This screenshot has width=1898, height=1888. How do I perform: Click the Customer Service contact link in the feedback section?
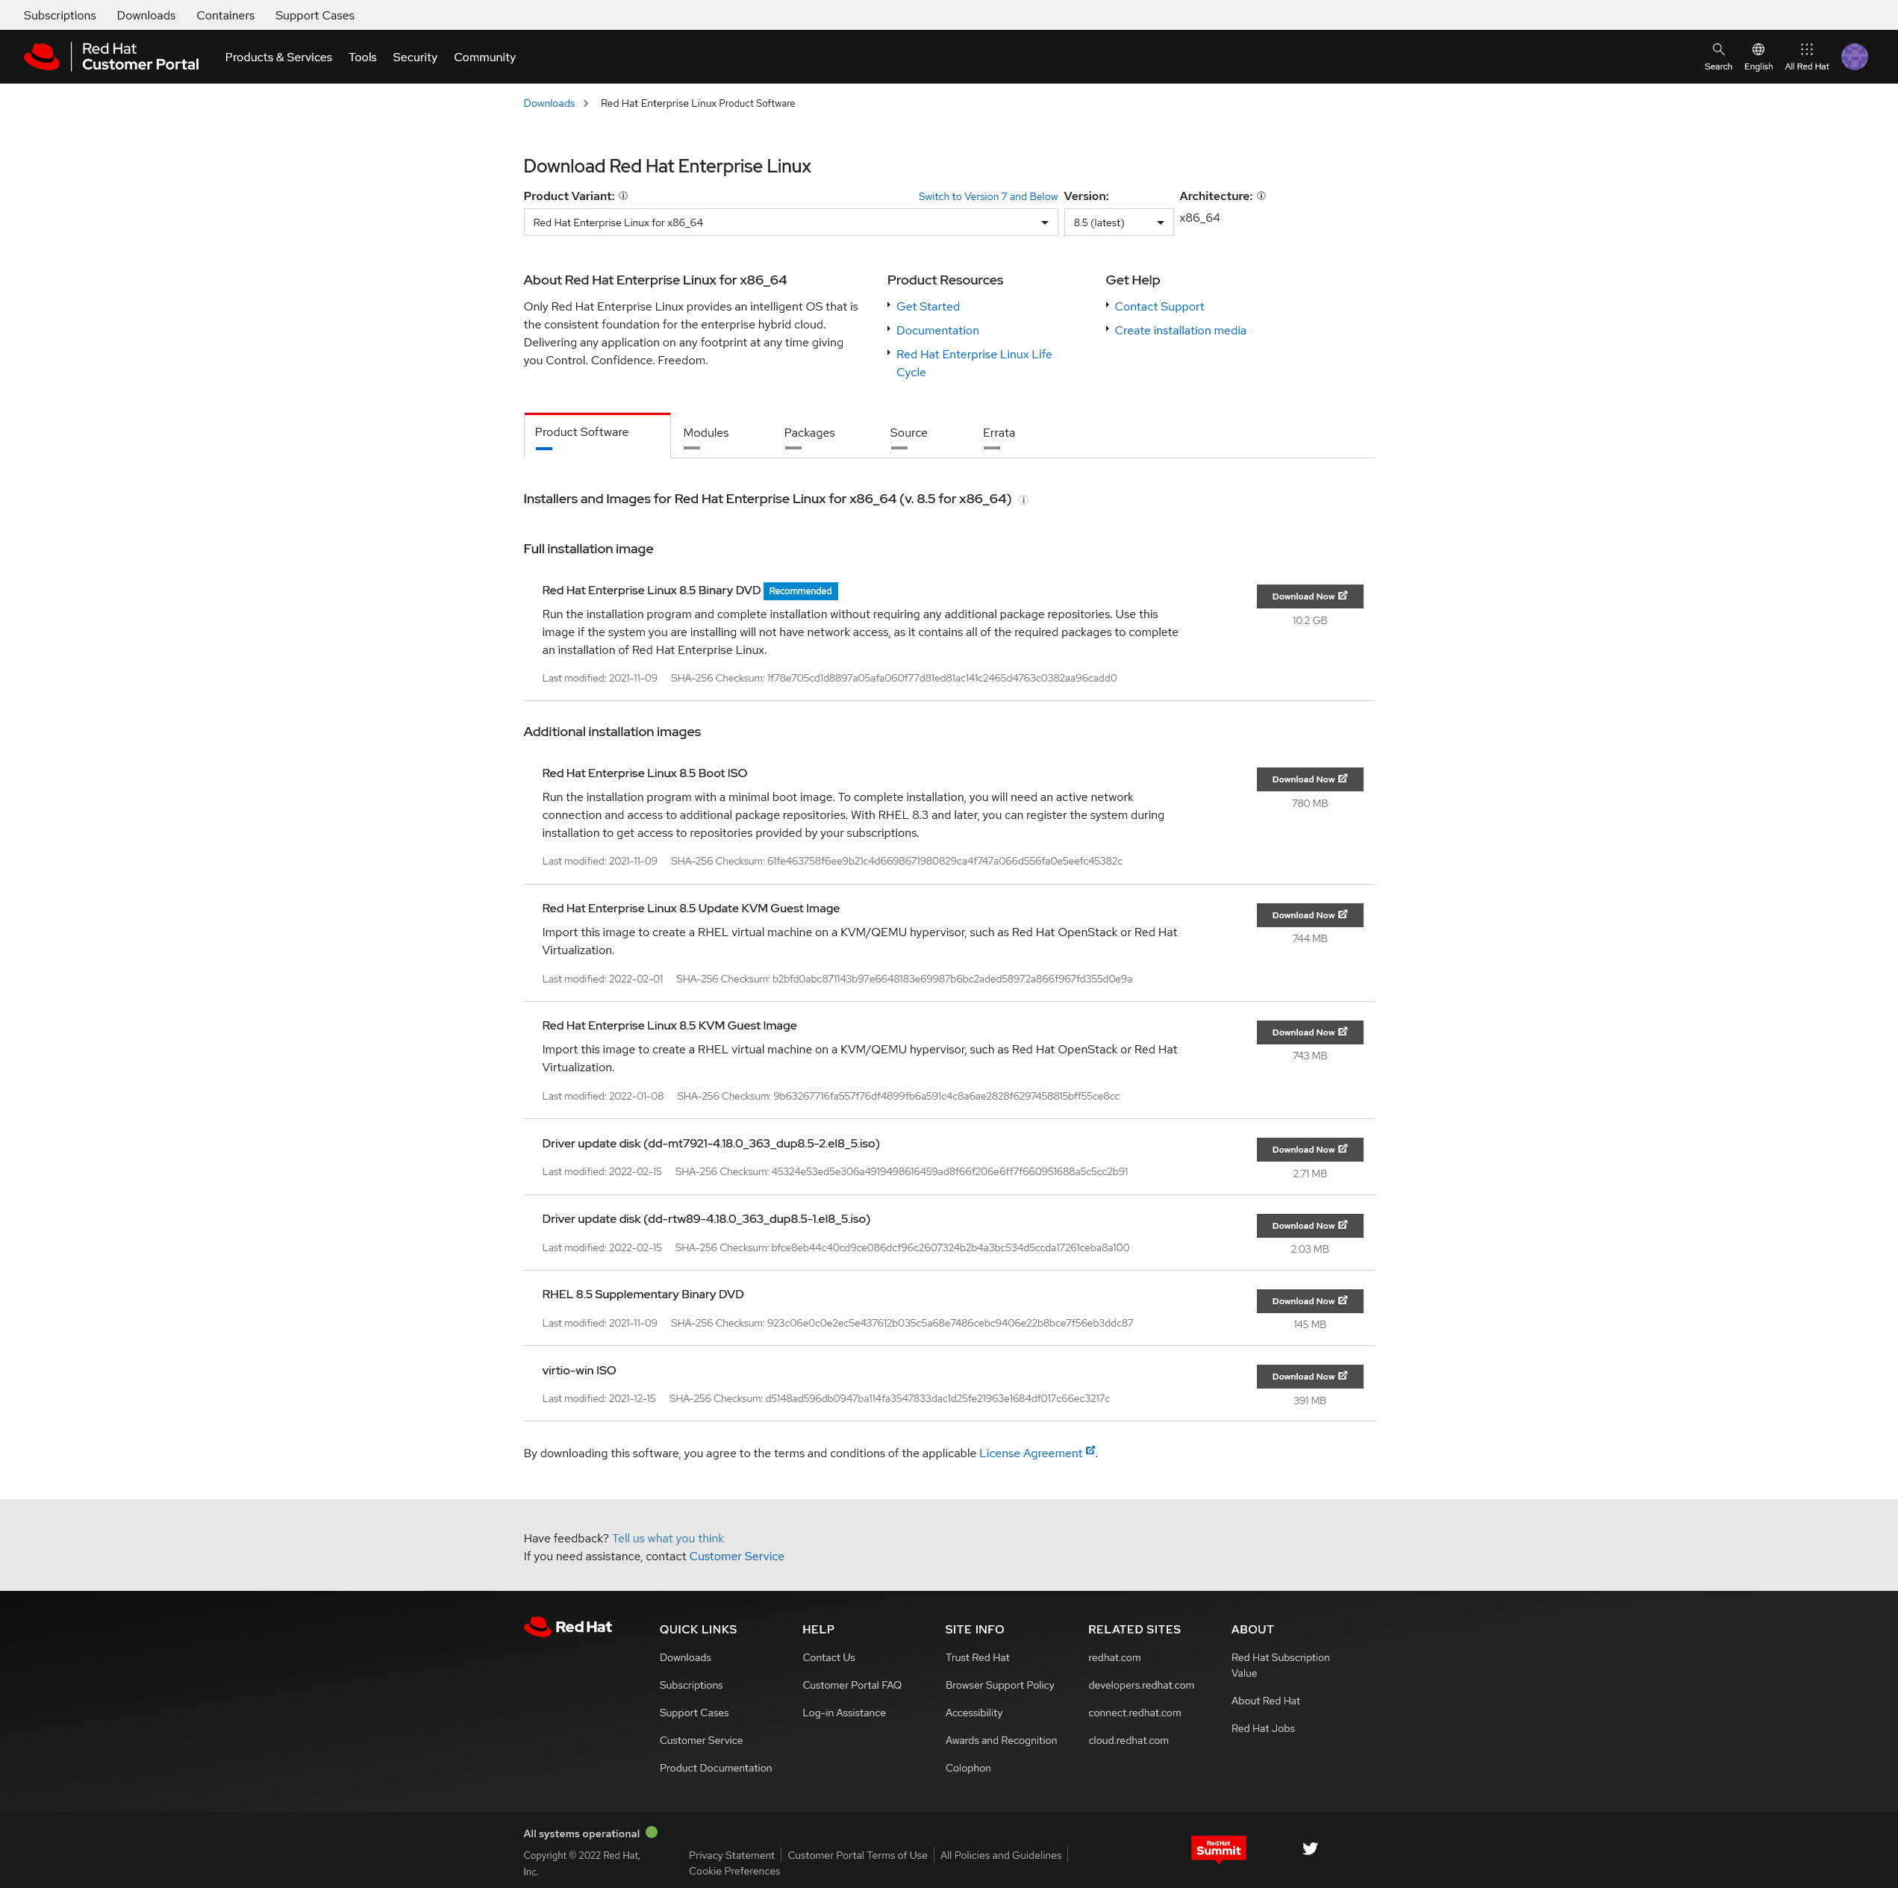click(736, 1556)
